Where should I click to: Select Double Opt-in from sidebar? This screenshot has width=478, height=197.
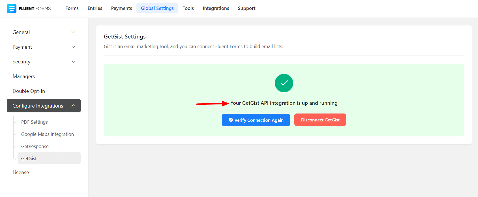[29, 91]
